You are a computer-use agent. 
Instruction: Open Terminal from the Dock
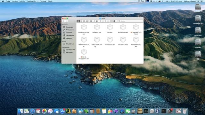click(x=164, y=111)
